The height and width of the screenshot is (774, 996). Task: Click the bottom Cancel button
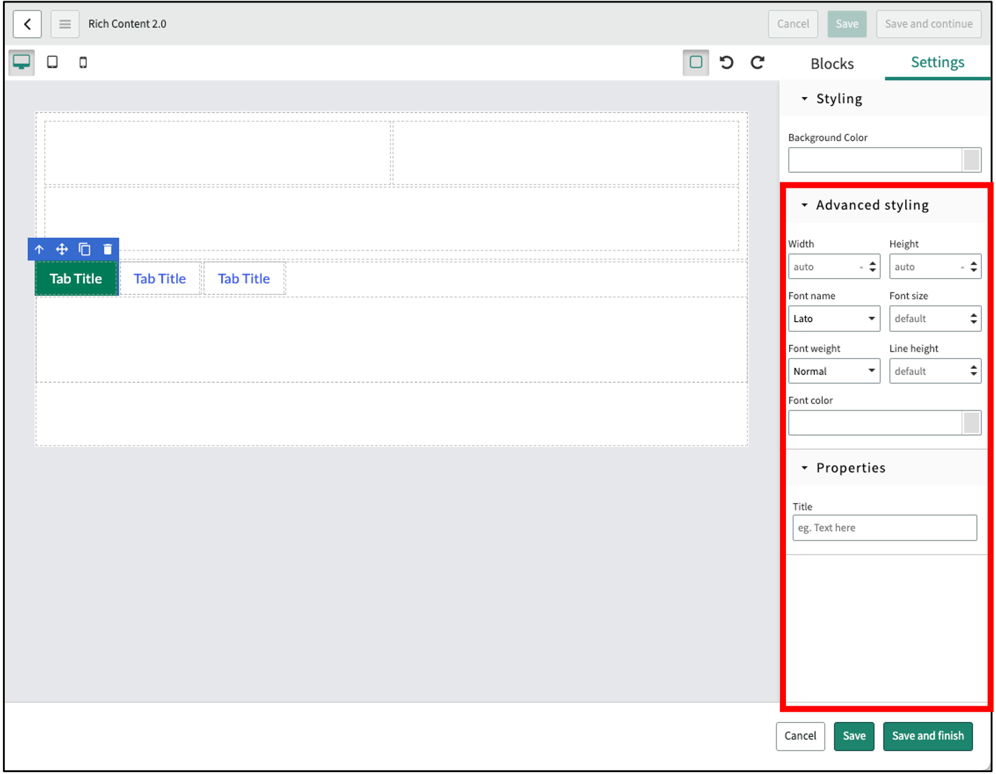point(800,736)
